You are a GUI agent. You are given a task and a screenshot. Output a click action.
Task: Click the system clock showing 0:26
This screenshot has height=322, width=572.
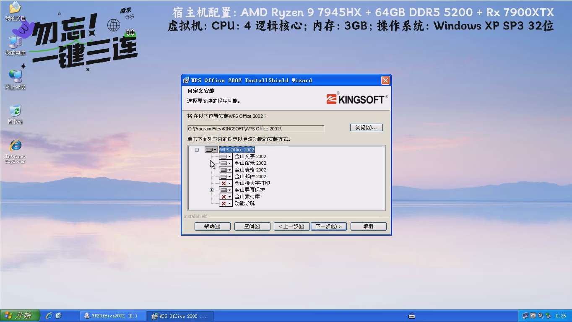click(560, 316)
